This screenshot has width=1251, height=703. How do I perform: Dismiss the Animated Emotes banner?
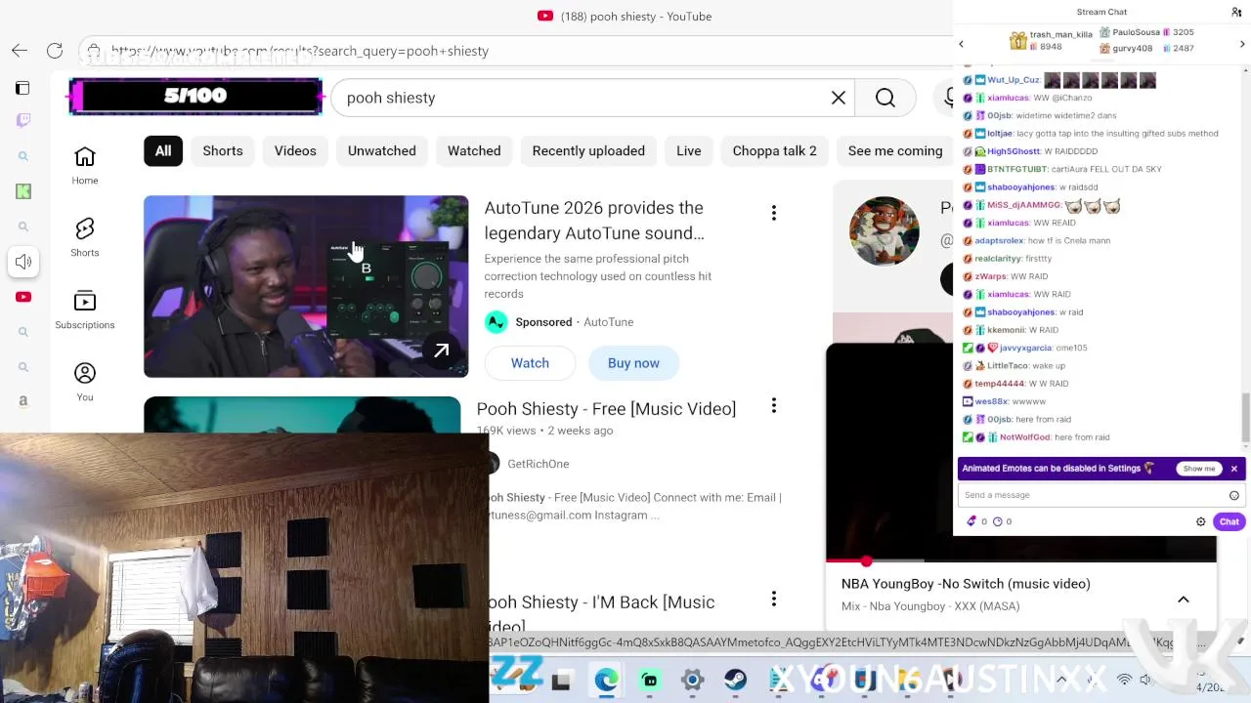[x=1234, y=469]
